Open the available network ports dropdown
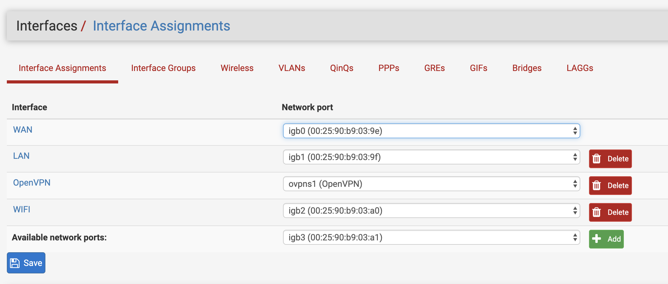This screenshot has height=284, width=668. [431, 238]
